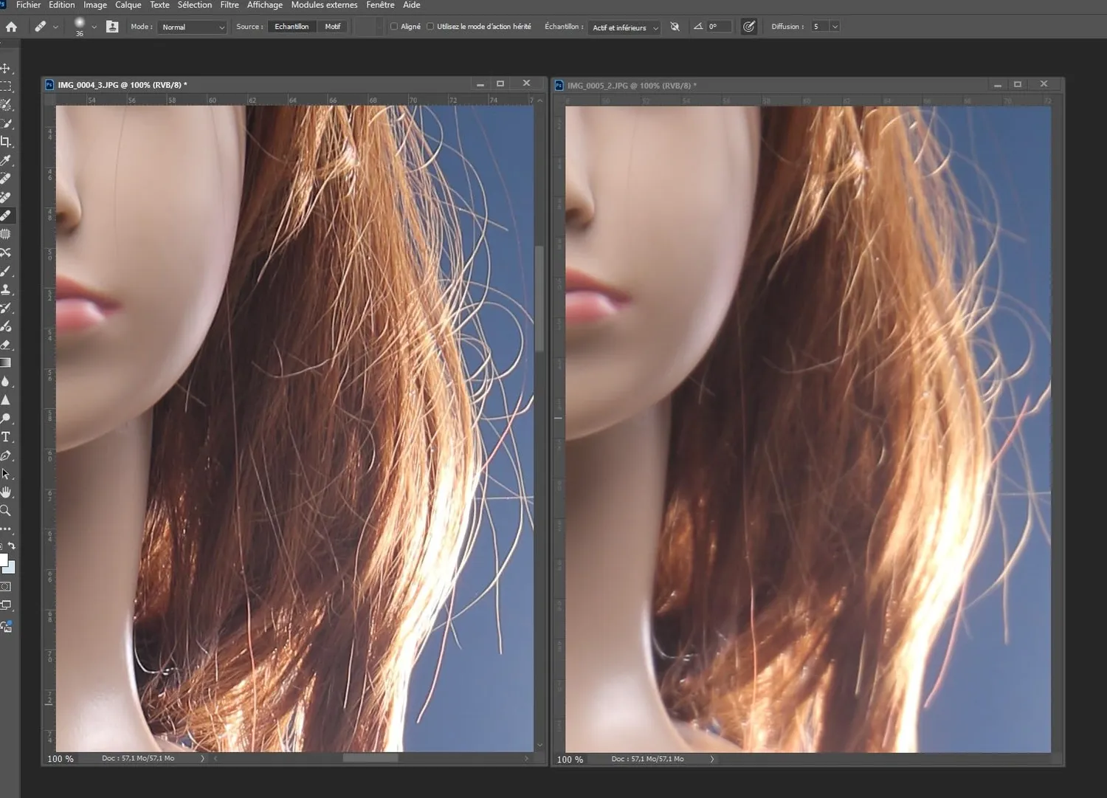The image size is (1107, 798).
Task: Go to the Home screen icon
Action: click(x=11, y=27)
